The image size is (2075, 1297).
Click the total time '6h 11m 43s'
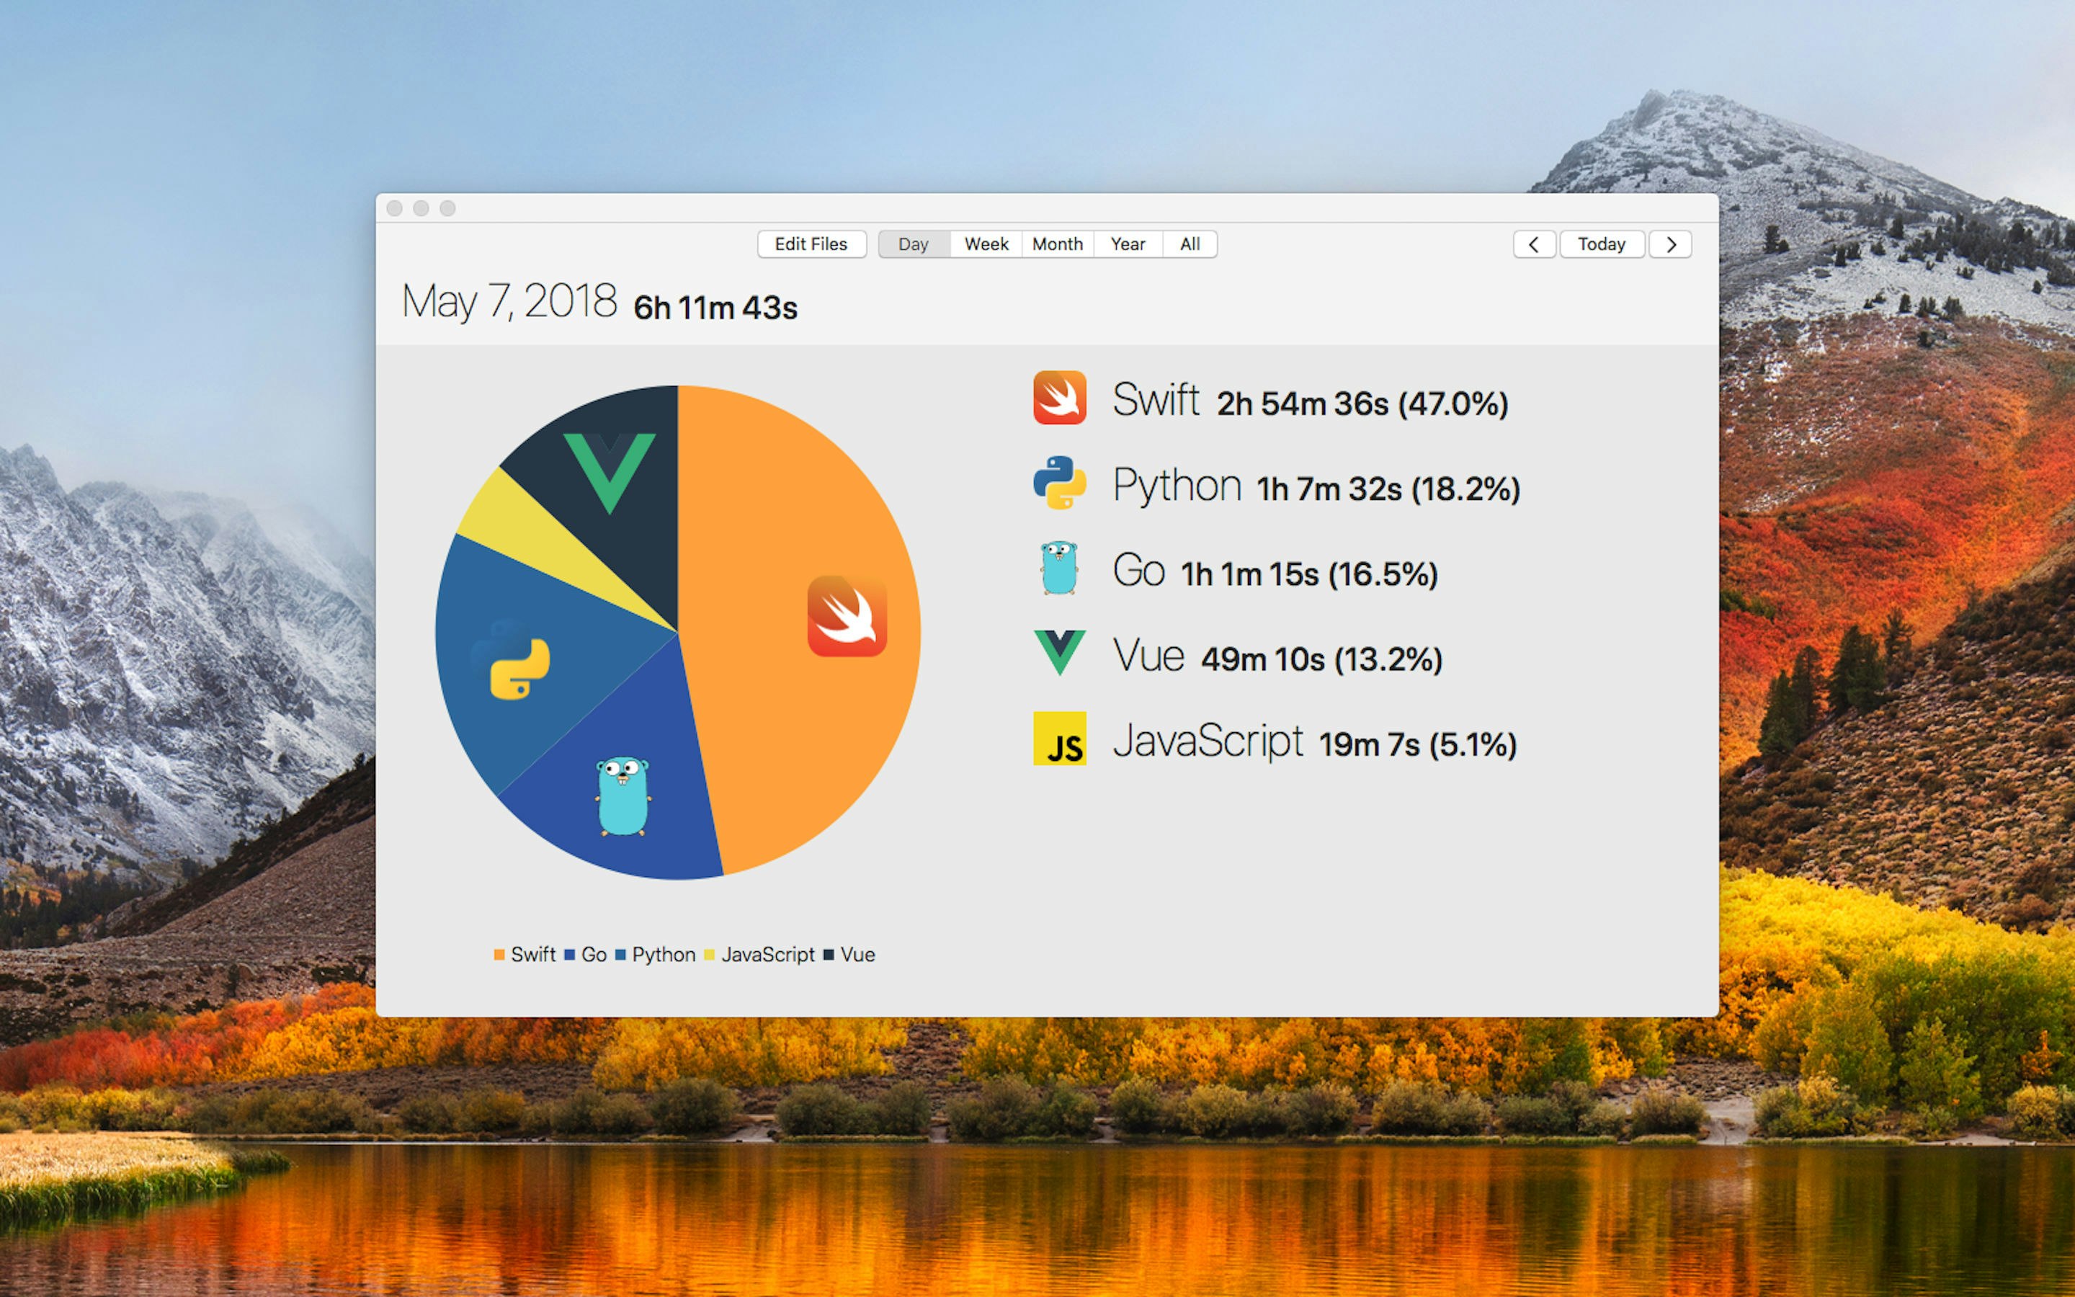pyautogui.click(x=716, y=308)
